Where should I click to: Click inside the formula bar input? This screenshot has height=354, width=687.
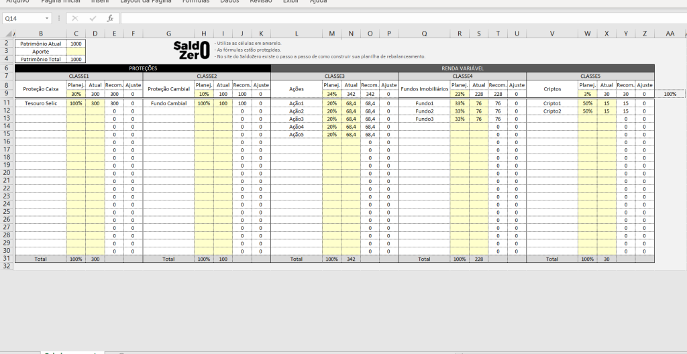403,18
